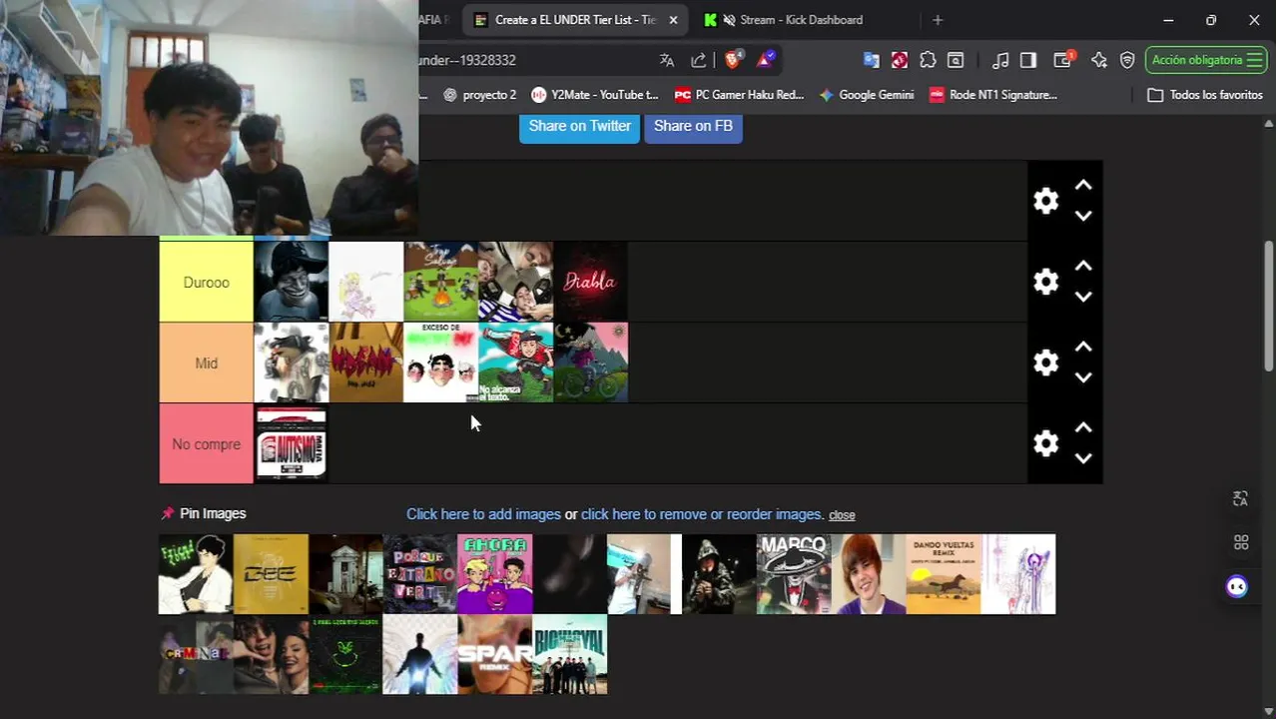
Task: Open the Acción obligatoria menu button
Action: [1206, 60]
